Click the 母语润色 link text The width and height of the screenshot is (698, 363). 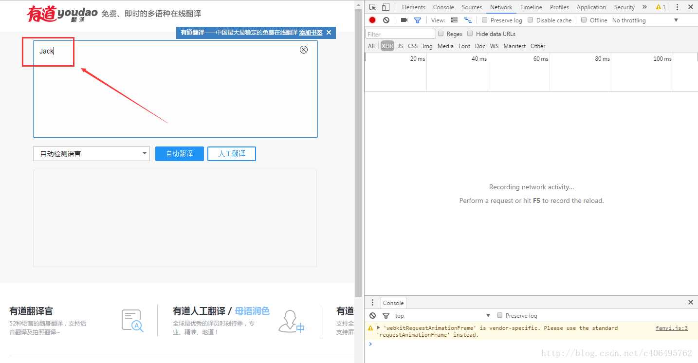pos(252,311)
